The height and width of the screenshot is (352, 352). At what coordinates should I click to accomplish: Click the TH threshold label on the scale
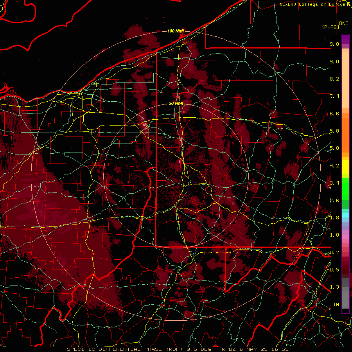[336, 305]
